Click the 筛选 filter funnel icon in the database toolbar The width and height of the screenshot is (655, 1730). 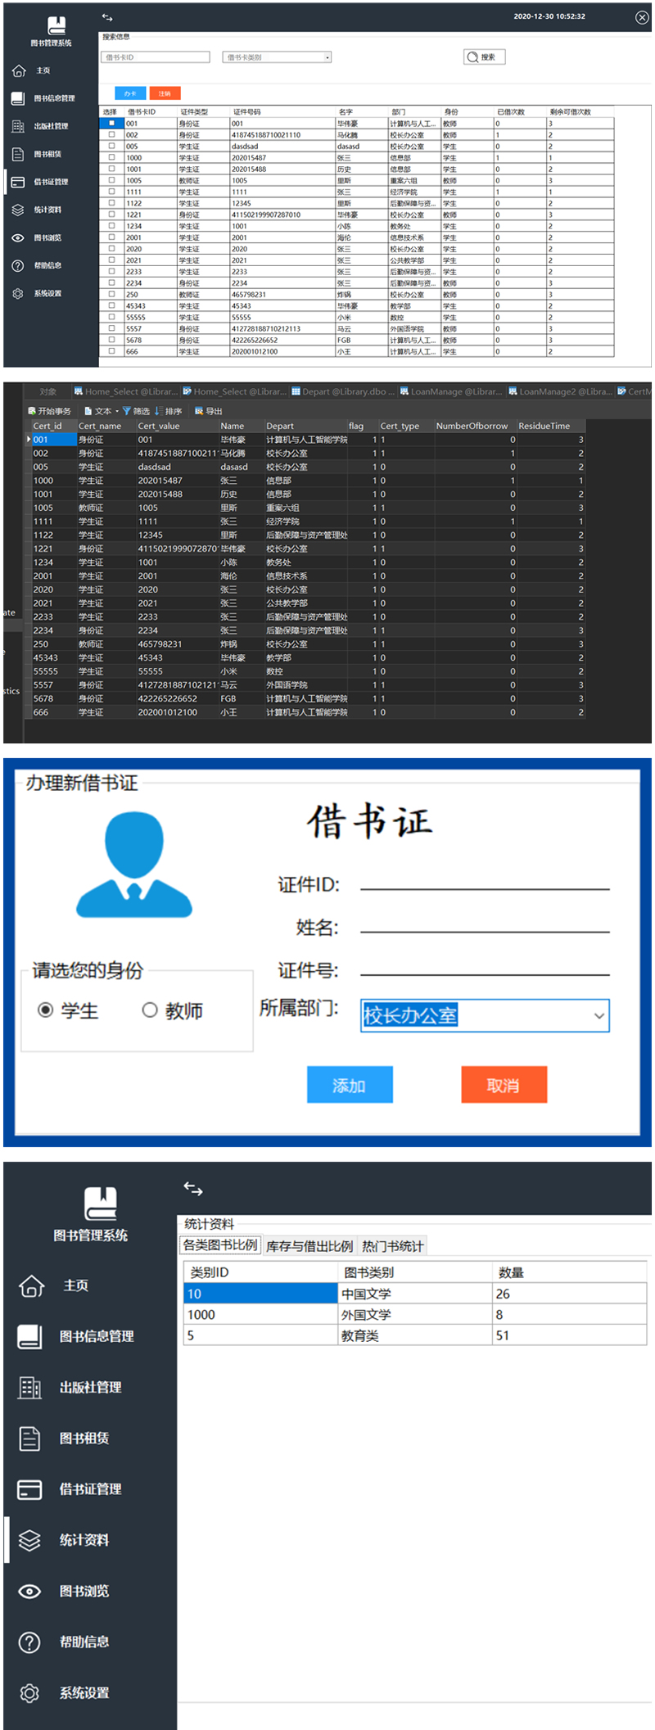pyautogui.click(x=127, y=411)
